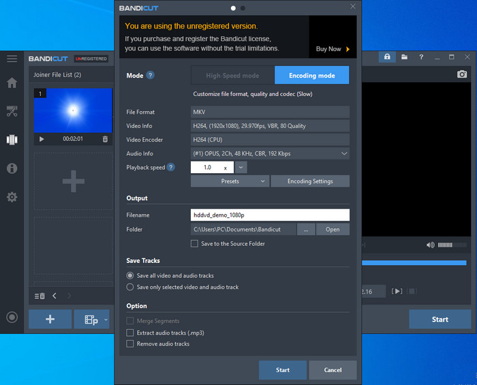
Task: Delete the clip with trash icon
Action: (x=105, y=139)
